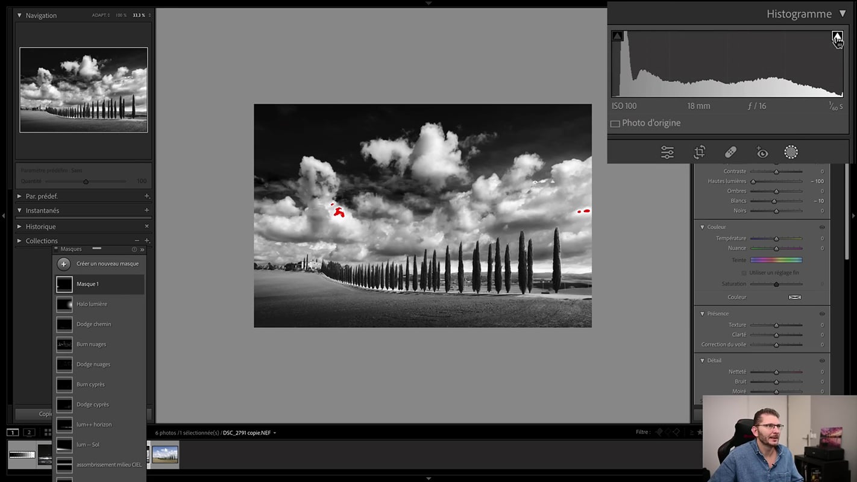The width and height of the screenshot is (857, 482).
Task: Add a new preset with plus icon
Action: point(146,196)
